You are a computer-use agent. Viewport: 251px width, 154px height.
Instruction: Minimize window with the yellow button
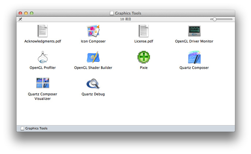coord(26,13)
